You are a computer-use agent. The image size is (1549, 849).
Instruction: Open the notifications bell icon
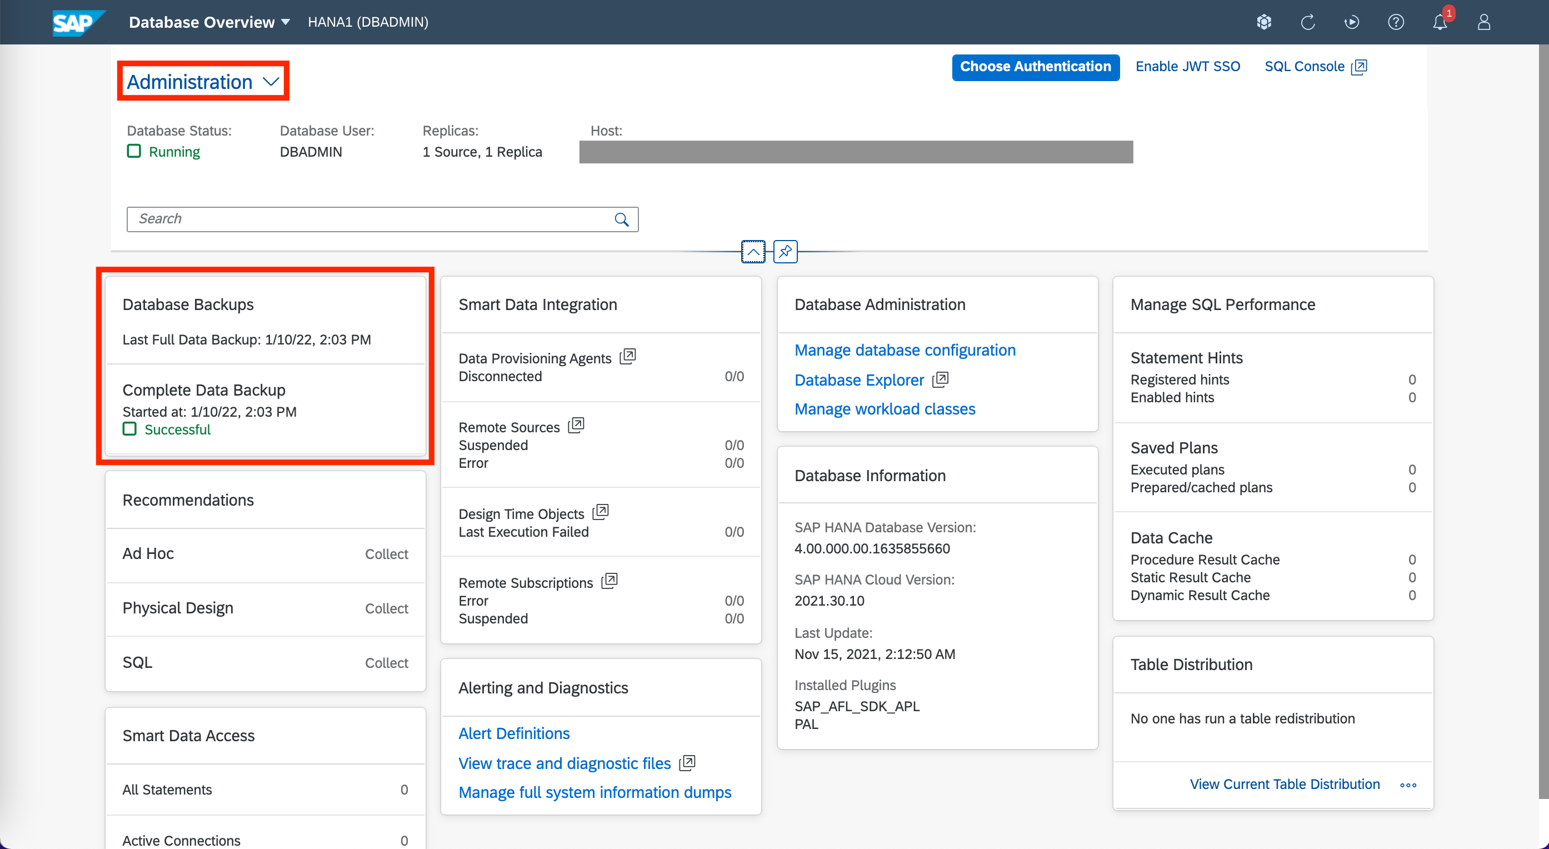pos(1440,22)
